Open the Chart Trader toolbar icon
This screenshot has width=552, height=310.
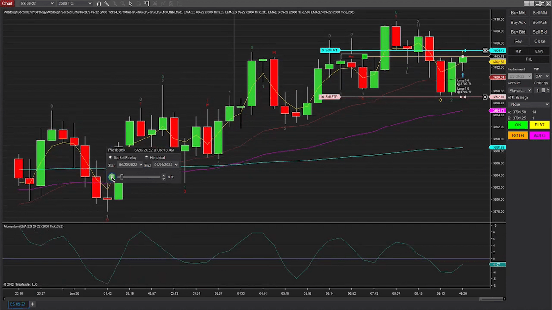pos(147,3)
